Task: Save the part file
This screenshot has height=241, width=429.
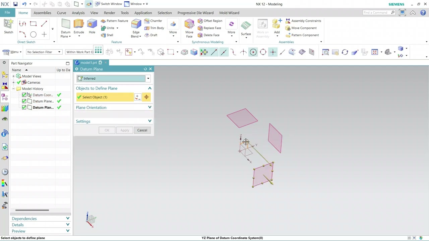Action: [x=15, y=4]
